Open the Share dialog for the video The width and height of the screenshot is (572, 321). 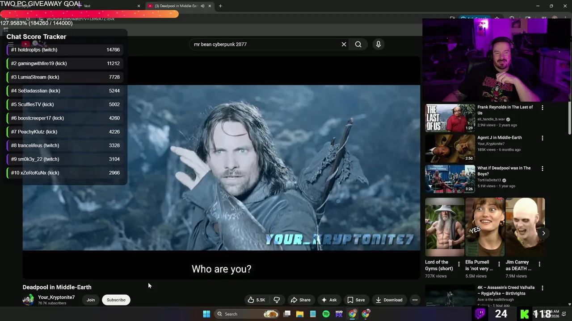[300, 300]
